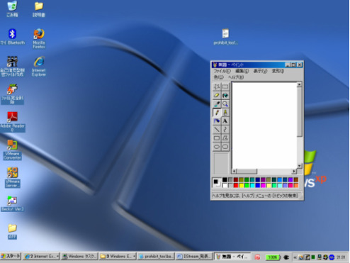Select the Free-Form Select tool
The width and height of the screenshot is (350, 263).
pos(217,86)
